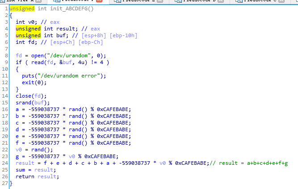Click the rand() call on line 22

(41, 150)
